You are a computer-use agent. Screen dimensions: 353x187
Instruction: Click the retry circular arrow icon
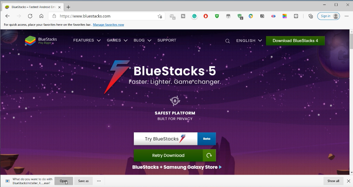[x=209, y=155]
